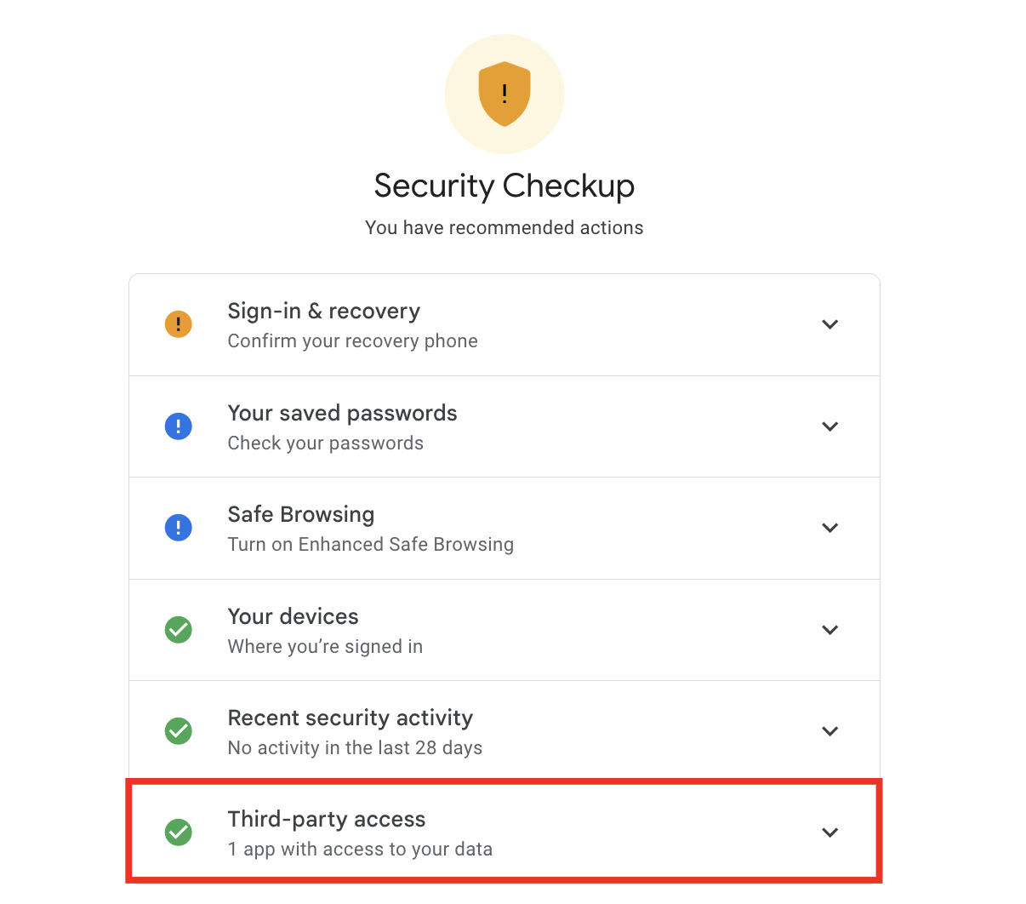Click the blue alert icon beside saved passwords
Image resolution: width=1026 pixels, height=904 pixels.
179,426
